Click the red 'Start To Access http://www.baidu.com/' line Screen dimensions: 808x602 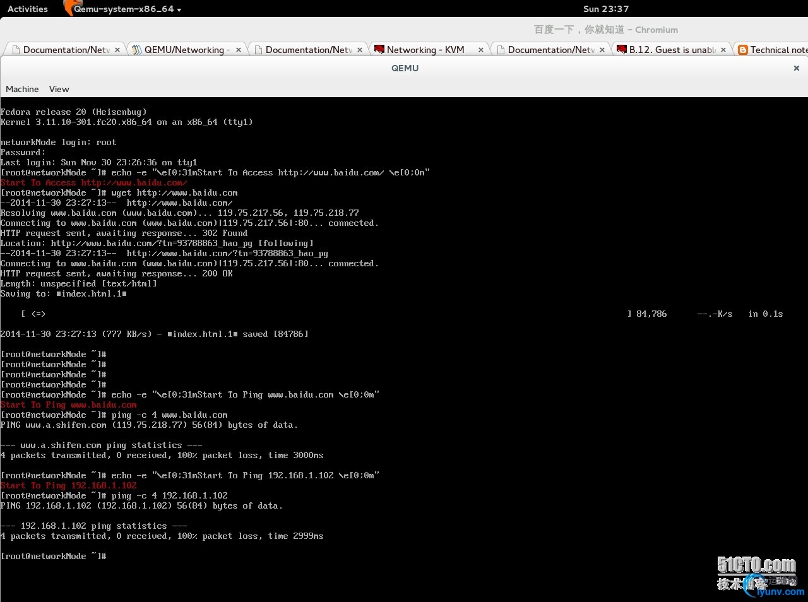(x=94, y=183)
